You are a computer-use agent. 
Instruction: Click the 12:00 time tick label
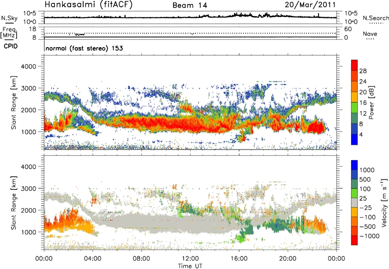[x=190, y=259]
